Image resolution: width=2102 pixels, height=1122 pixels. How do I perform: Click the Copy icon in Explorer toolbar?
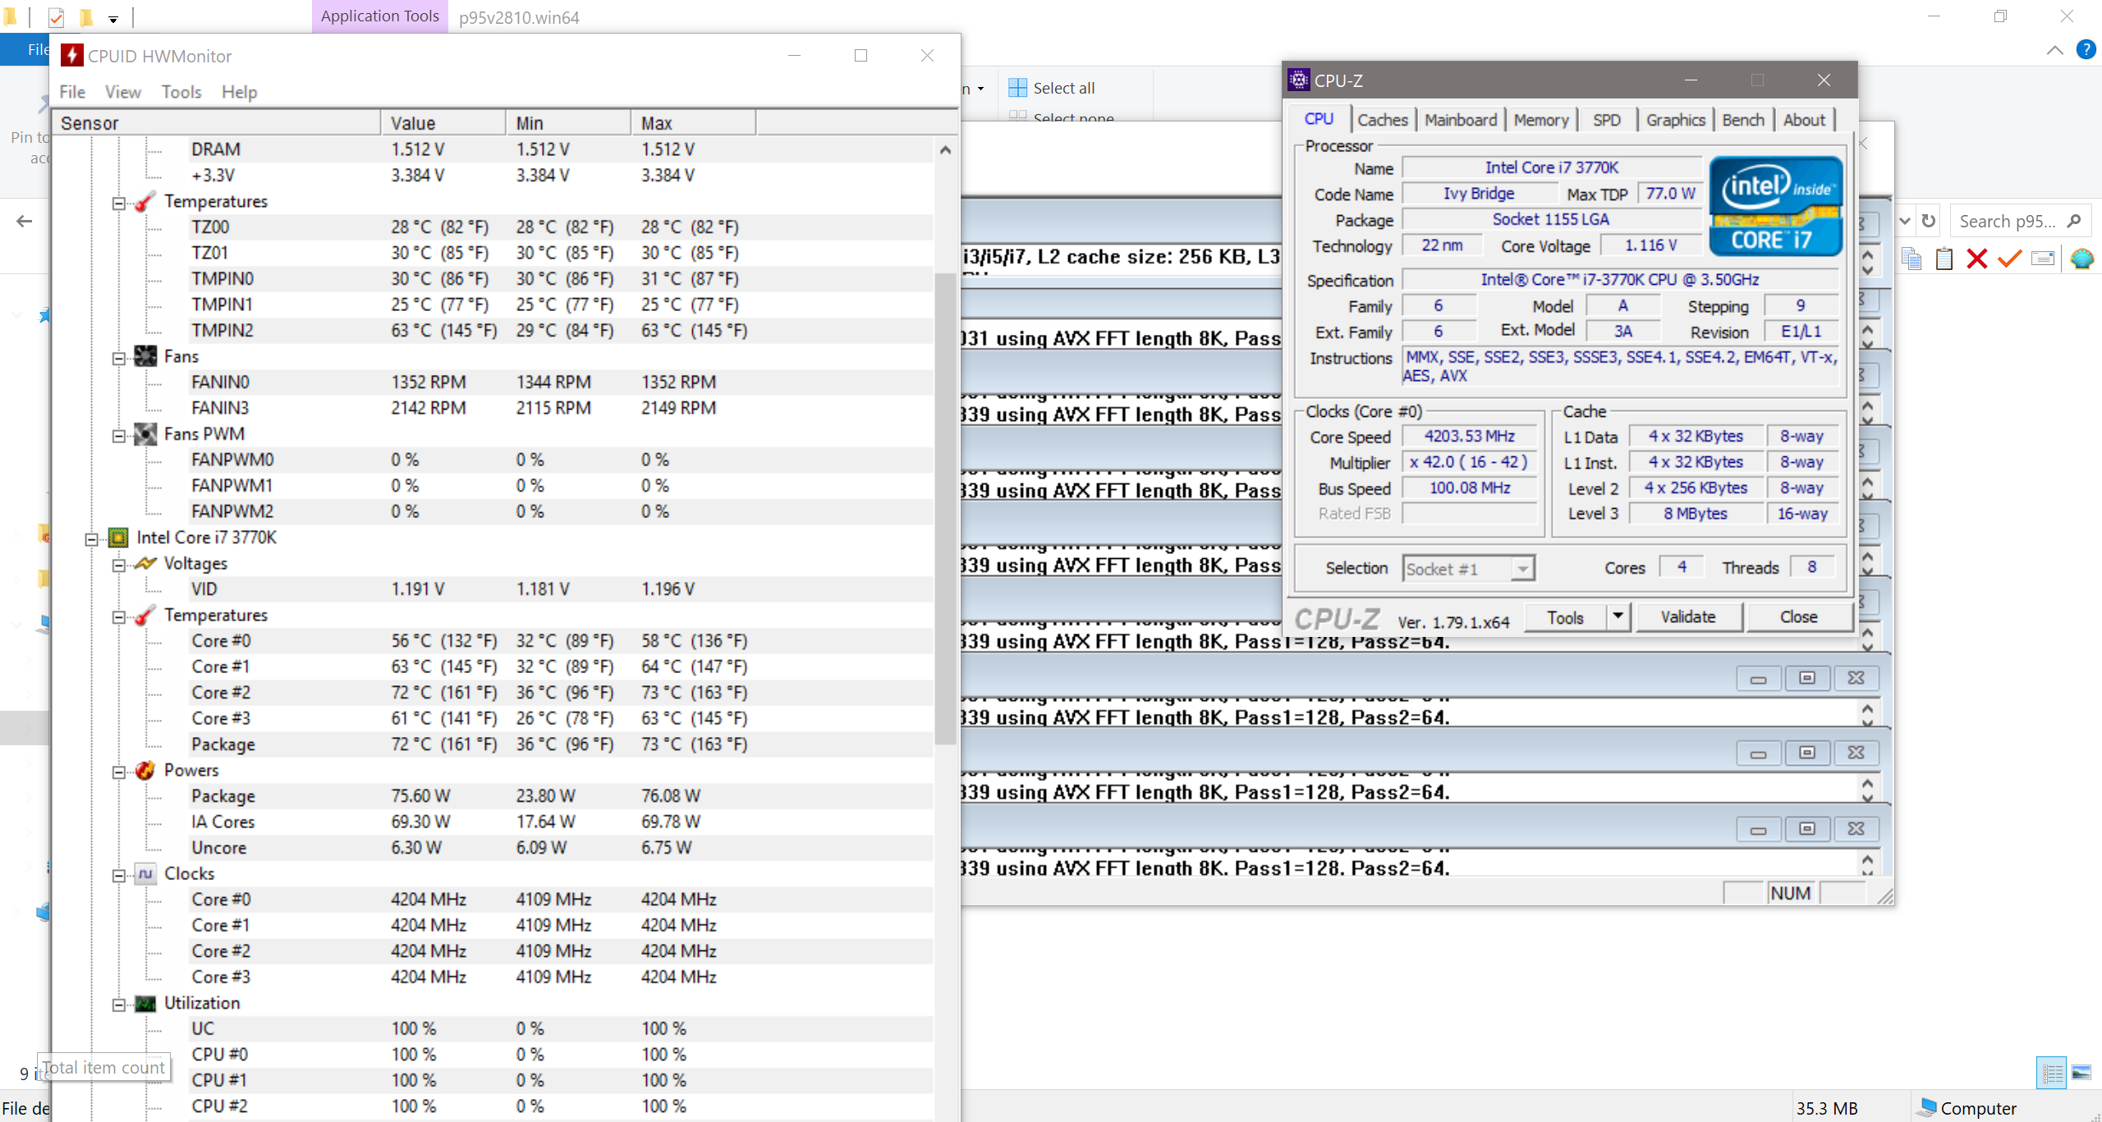coord(1911,259)
